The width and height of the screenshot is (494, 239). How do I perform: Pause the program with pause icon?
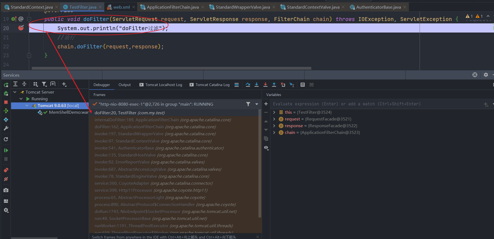[6, 159]
